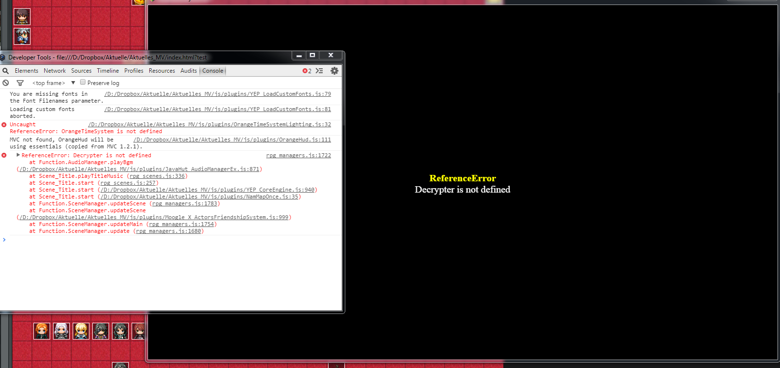Open OrangeHud.js:111 source link
The image size is (780, 368).
click(x=232, y=140)
